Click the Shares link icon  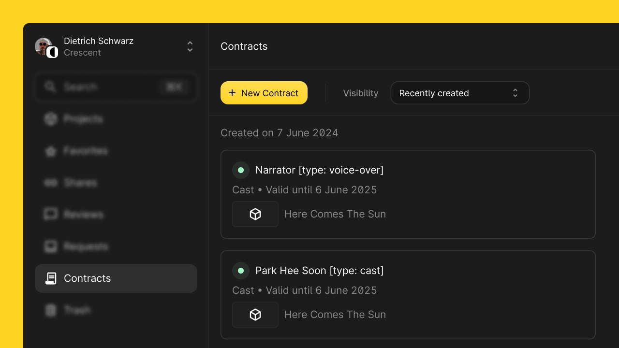pos(51,183)
